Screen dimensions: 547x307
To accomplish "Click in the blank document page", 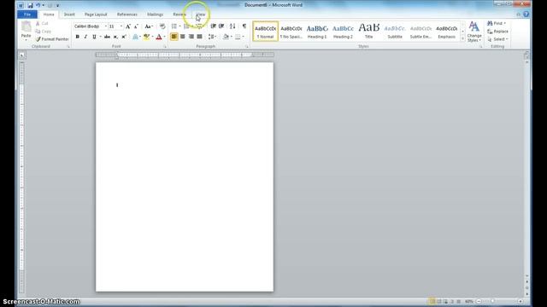I will [185, 177].
